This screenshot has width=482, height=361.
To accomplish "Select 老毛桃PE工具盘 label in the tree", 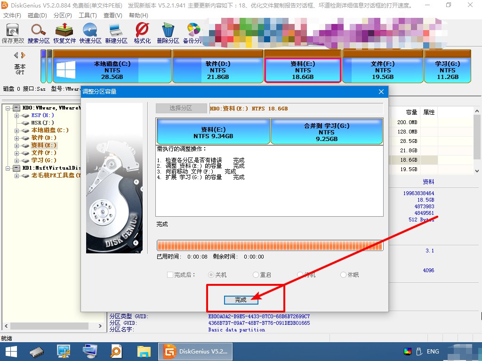I will tap(56, 176).
